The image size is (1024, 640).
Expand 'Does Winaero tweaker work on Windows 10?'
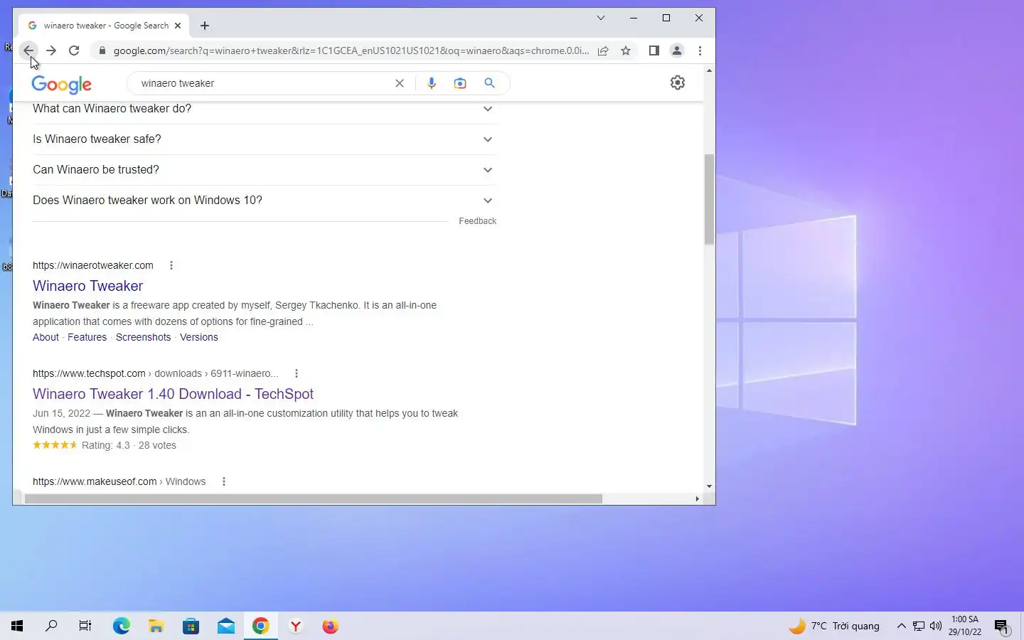click(265, 201)
